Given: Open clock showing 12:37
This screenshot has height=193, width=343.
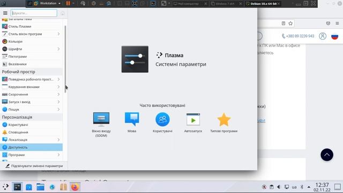Looking at the screenshot, I should coord(322,187).
